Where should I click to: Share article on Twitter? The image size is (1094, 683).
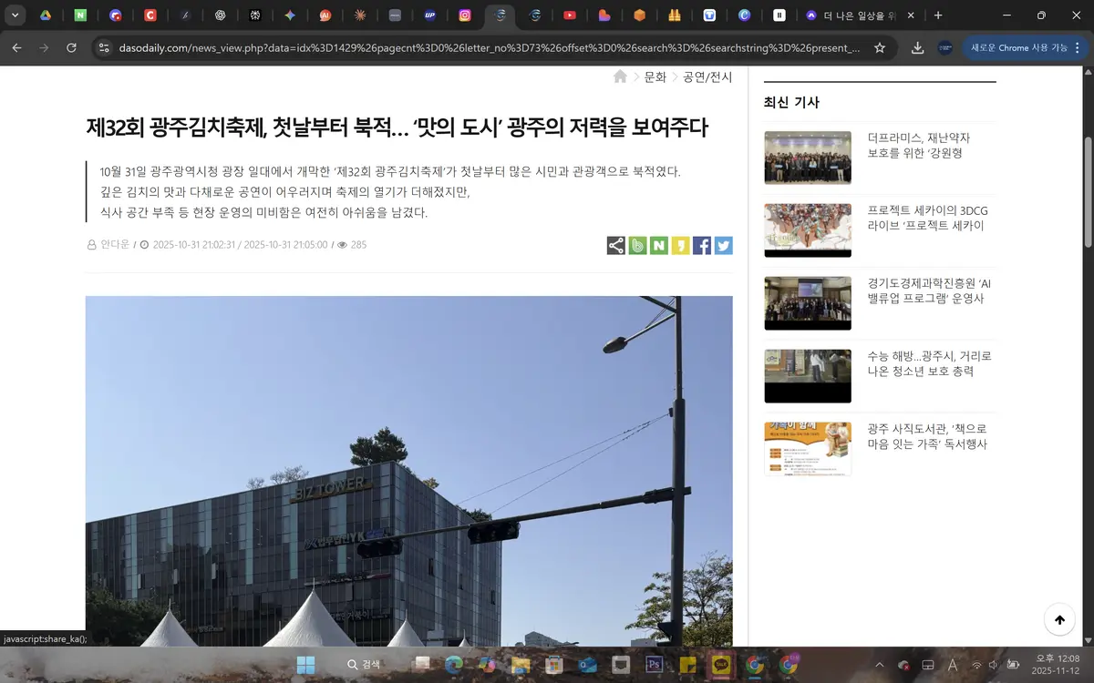click(x=723, y=245)
